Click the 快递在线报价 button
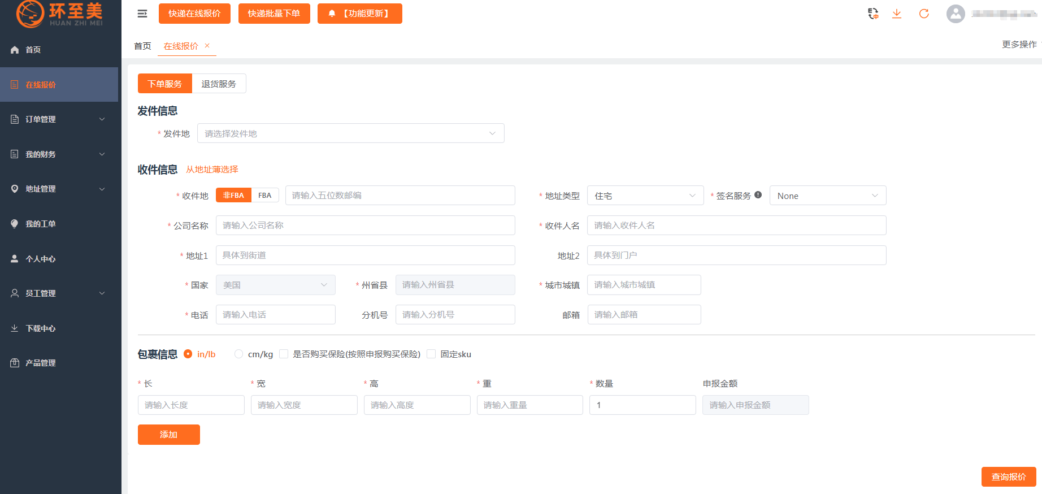1042x494 pixels. click(194, 14)
